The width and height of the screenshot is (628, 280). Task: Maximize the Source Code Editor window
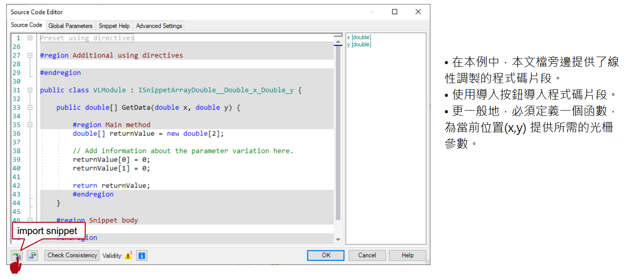tap(395, 12)
